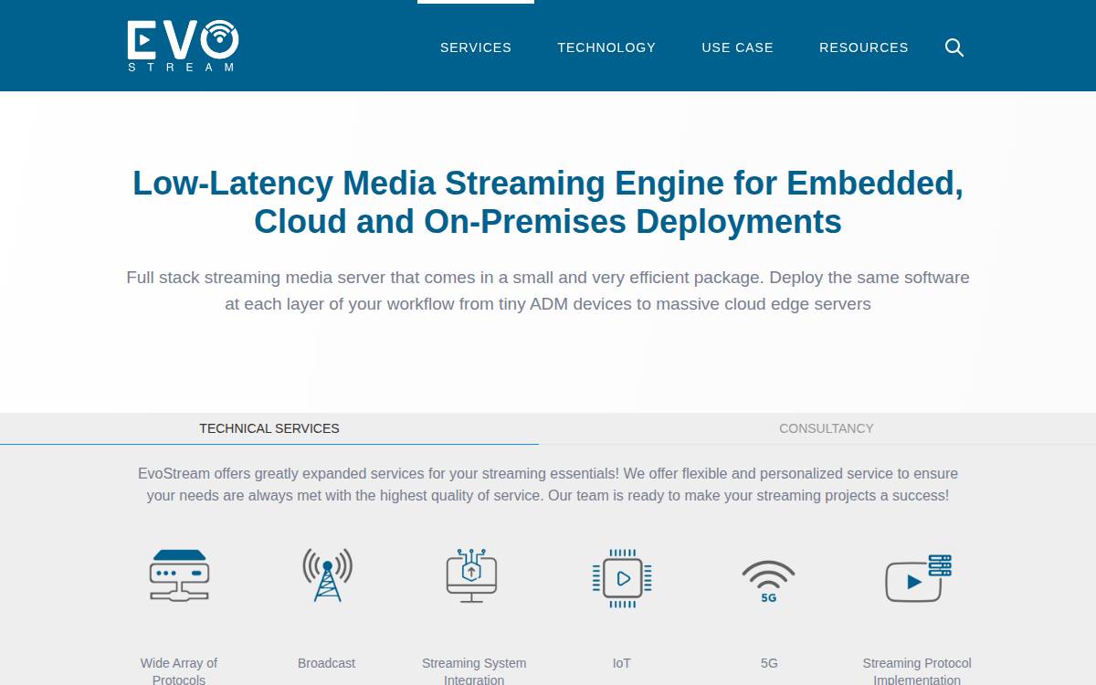Click the Low-Latency Media Streaming Engine headline
The height and width of the screenshot is (685, 1096).
(548, 203)
